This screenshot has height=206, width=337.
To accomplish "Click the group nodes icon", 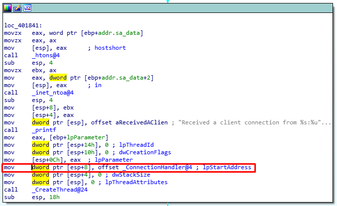I will pyautogui.click(x=27, y=8).
